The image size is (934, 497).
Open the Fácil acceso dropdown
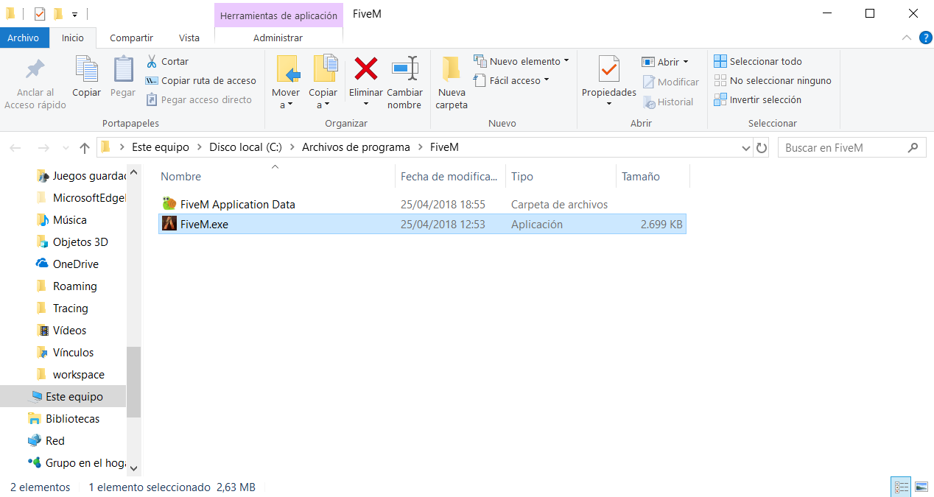point(512,80)
